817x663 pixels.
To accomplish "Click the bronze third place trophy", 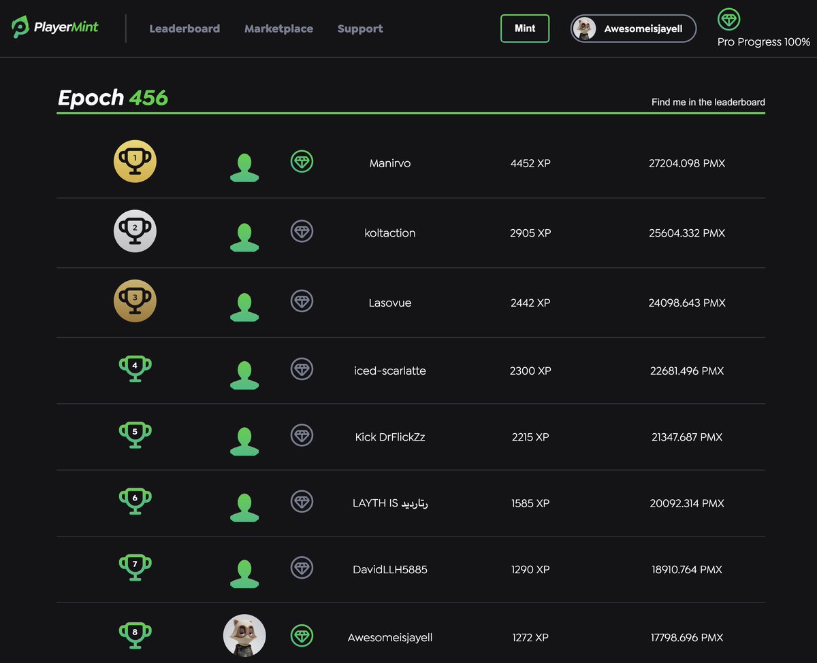I will 135,301.
